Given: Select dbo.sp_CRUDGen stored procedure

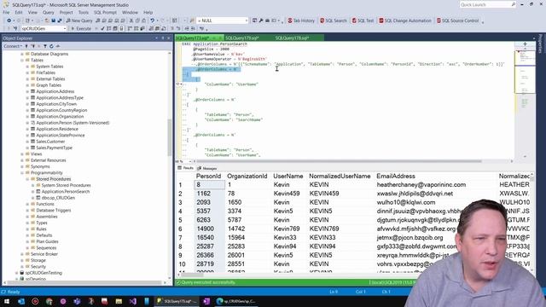Looking at the screenshot, I should click(58, 198).
